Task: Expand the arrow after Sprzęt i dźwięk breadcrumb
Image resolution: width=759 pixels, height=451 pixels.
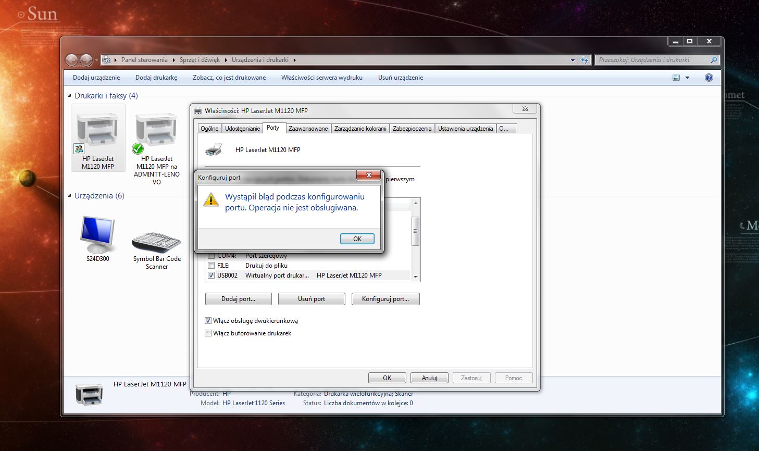Action: coord(226,60)
